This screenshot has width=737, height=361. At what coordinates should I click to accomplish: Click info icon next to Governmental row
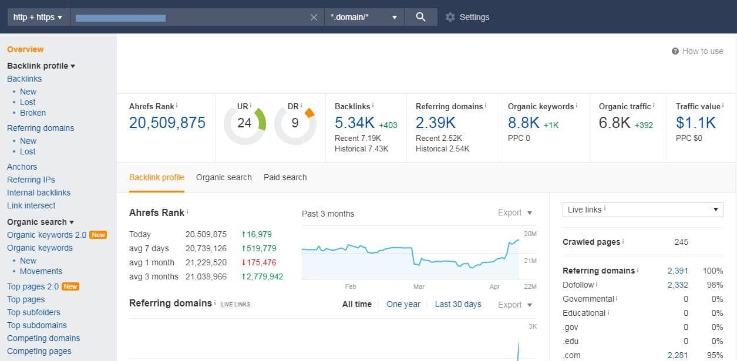[x=617, y=298]
